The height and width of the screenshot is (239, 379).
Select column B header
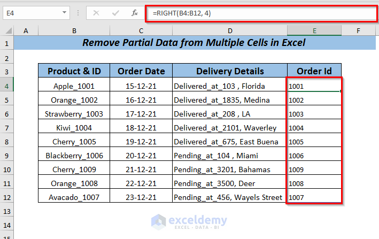point(74,30)
